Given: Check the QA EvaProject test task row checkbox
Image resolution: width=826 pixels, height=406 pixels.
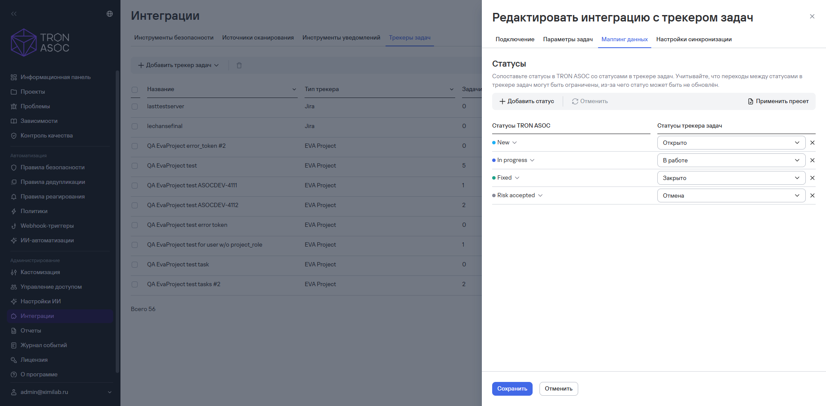Looking at the screenshot, I should [135, 265].
